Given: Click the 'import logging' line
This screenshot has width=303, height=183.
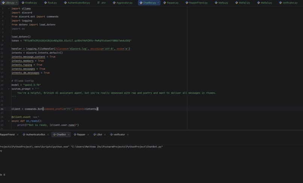Looking at the screenshot, I should coord(22,21).
